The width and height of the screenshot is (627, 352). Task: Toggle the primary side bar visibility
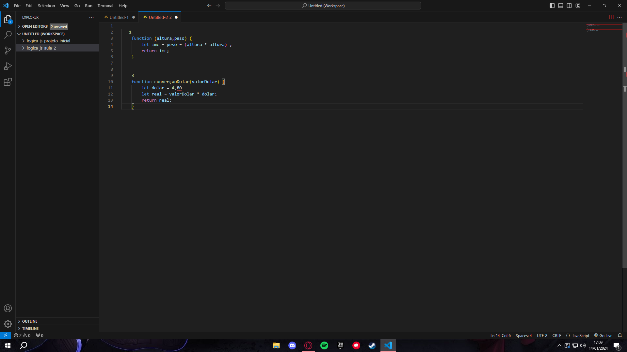tap(552, 6)
